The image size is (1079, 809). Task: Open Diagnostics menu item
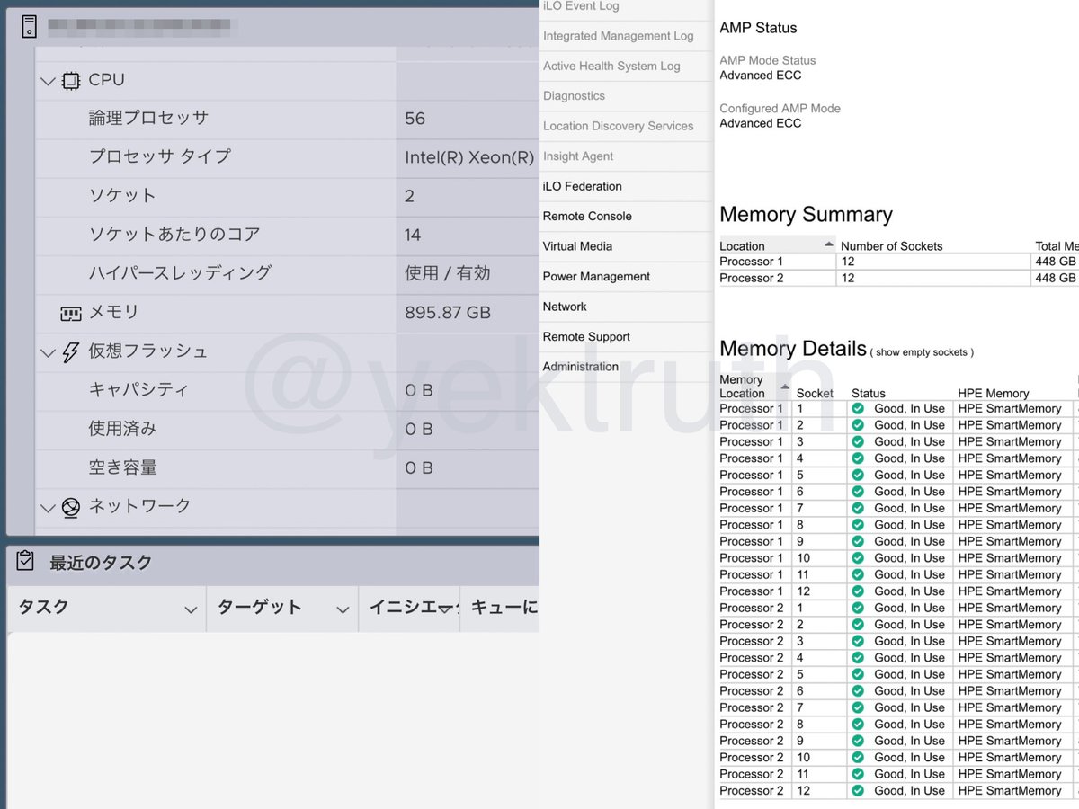click(x=574, y=96)
